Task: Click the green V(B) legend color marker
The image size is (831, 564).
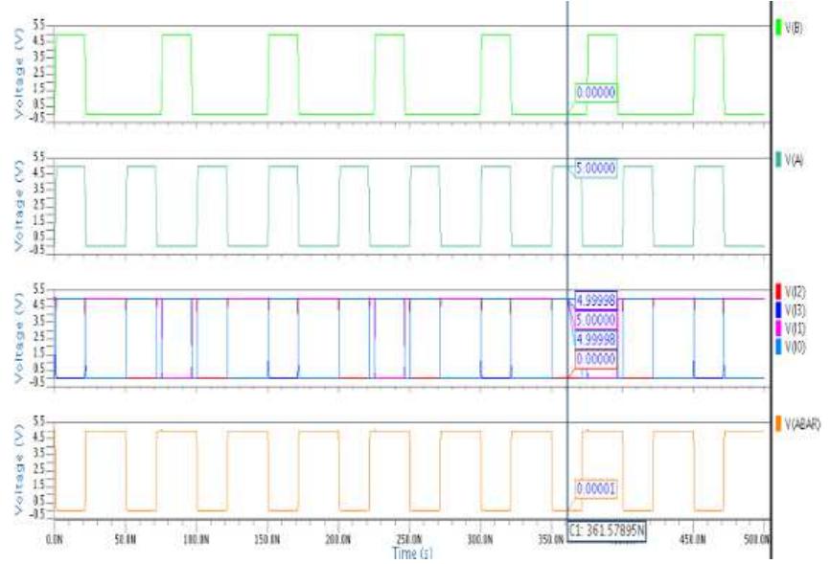Action: coord(778,29)
